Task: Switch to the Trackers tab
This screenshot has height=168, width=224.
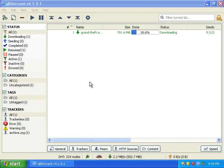Action: (x=80, y=149)
